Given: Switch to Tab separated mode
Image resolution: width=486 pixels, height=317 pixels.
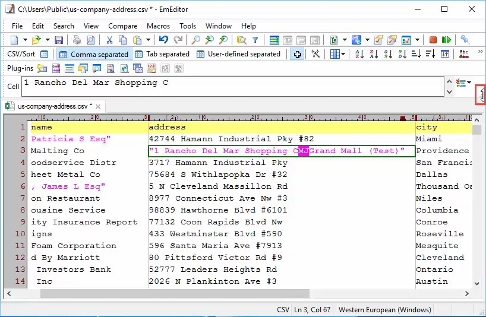Looking at the screenshot, I should tap(162, 54).
